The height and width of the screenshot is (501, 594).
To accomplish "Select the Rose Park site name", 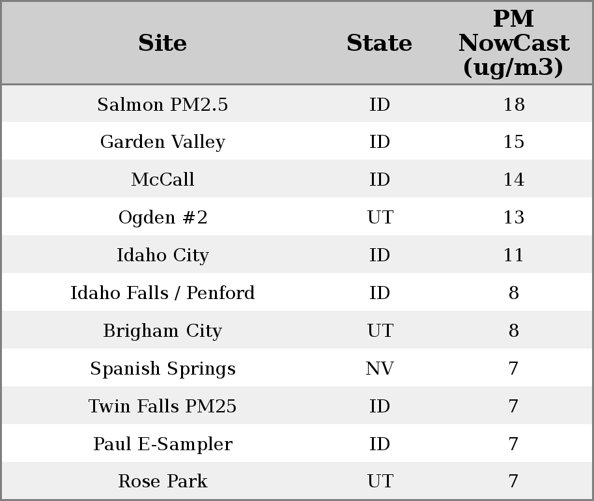I will [162, 481].
